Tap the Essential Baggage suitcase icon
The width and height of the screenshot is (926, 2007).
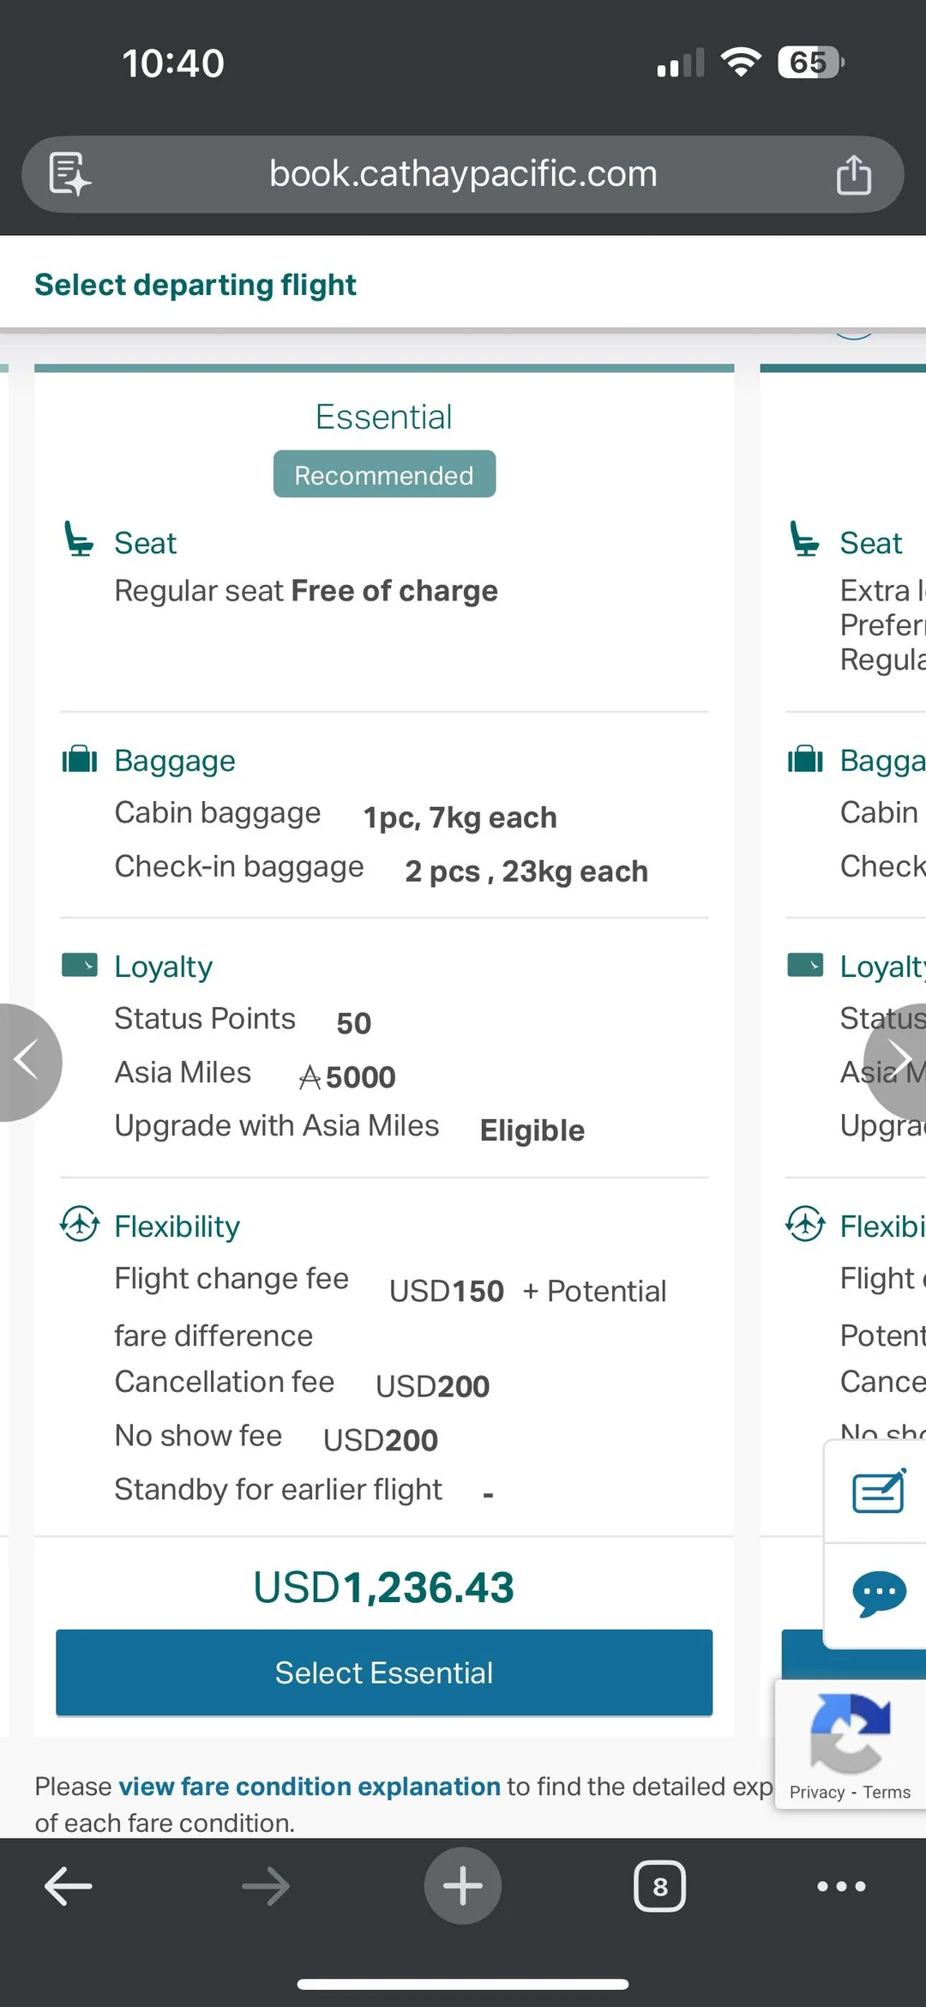point(80,760)
